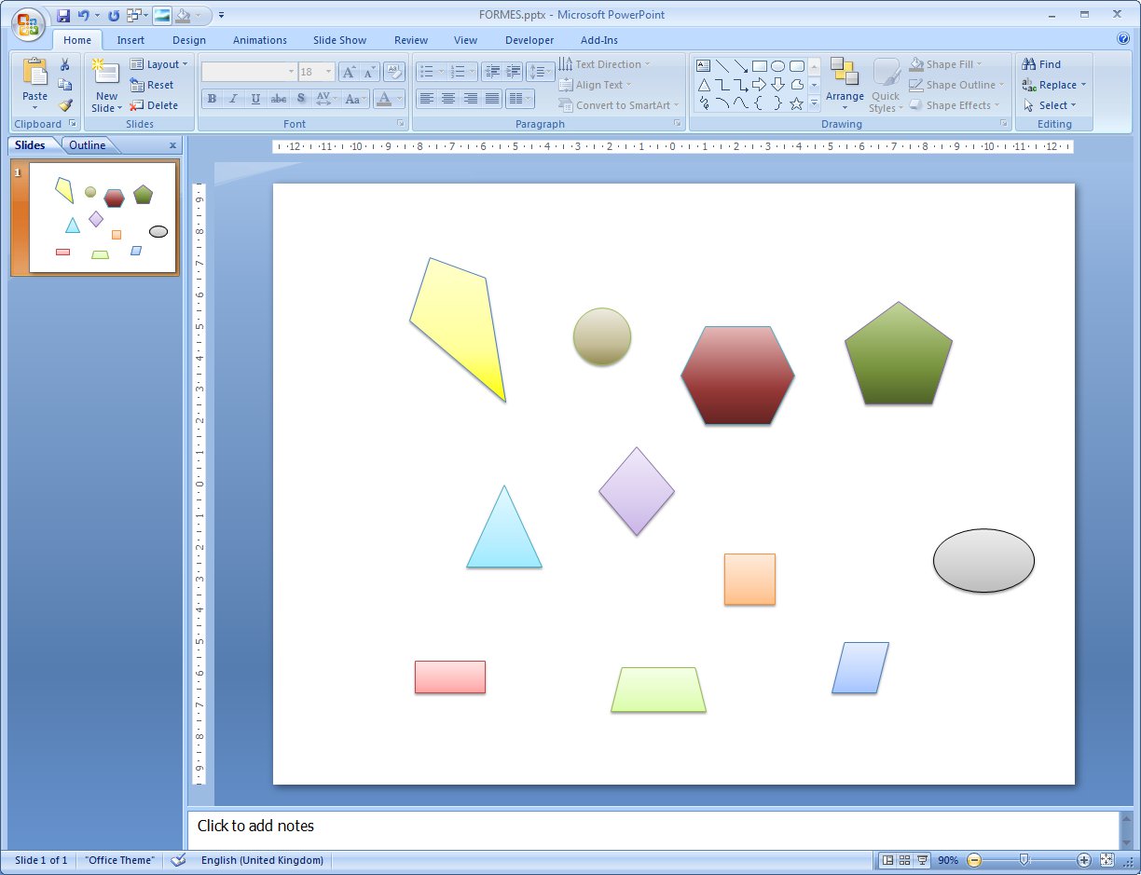Switch to the Animations ribbon tab
Screen dimensions: 1141x875
[x=259, y=40]
